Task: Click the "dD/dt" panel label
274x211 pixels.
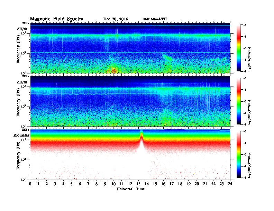Action: point(22,82)
